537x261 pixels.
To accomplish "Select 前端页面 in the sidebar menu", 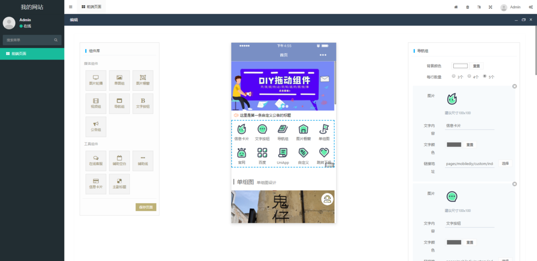I will [32, 54].
